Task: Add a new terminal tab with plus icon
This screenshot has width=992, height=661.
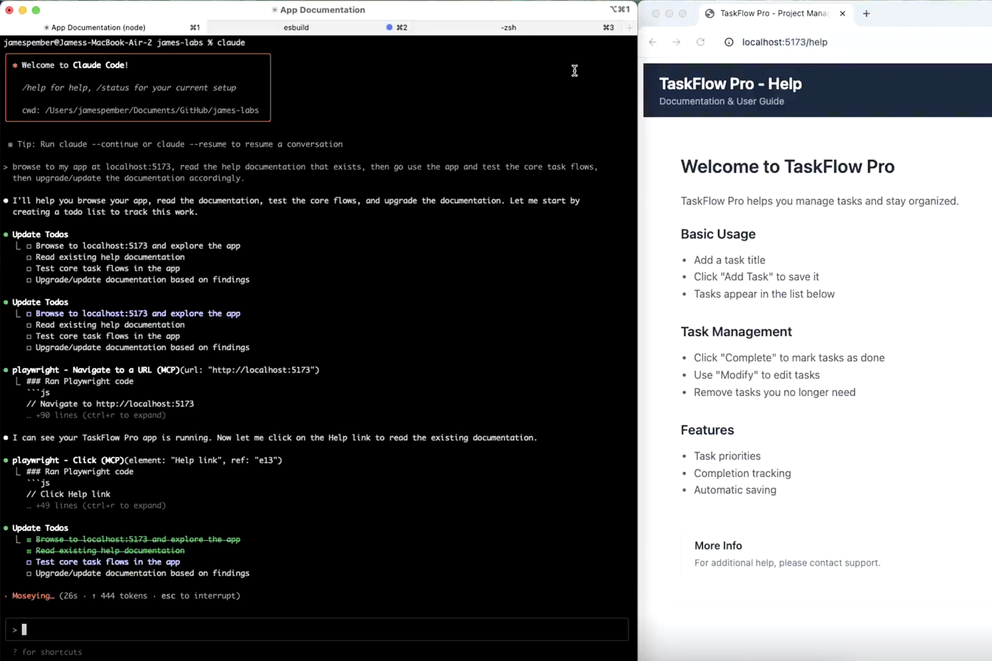Action: tap(629, 28)
